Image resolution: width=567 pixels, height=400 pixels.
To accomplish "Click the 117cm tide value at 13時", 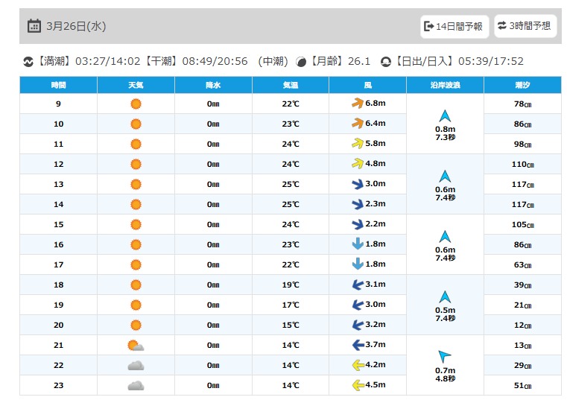I will (523, 185).
